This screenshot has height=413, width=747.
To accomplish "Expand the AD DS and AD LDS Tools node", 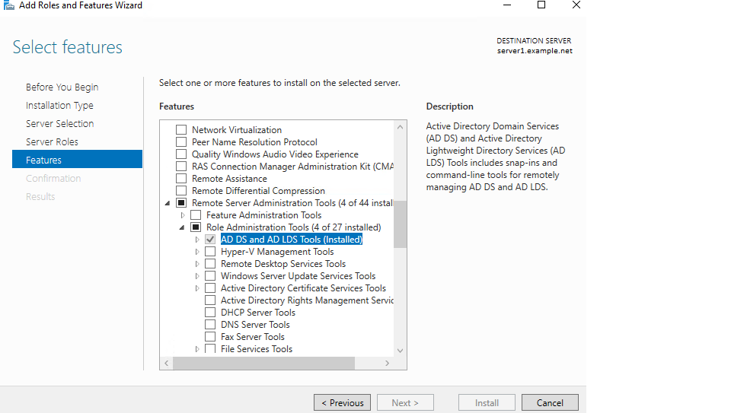I will [197, 240].
